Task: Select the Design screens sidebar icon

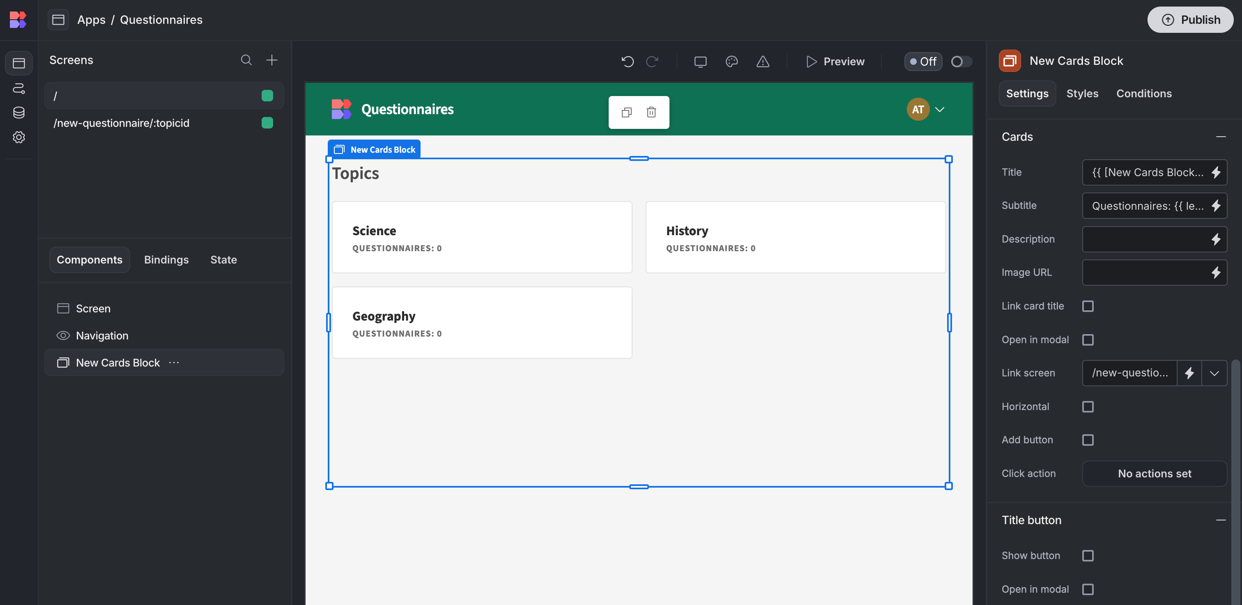Action: click(19, 63)
